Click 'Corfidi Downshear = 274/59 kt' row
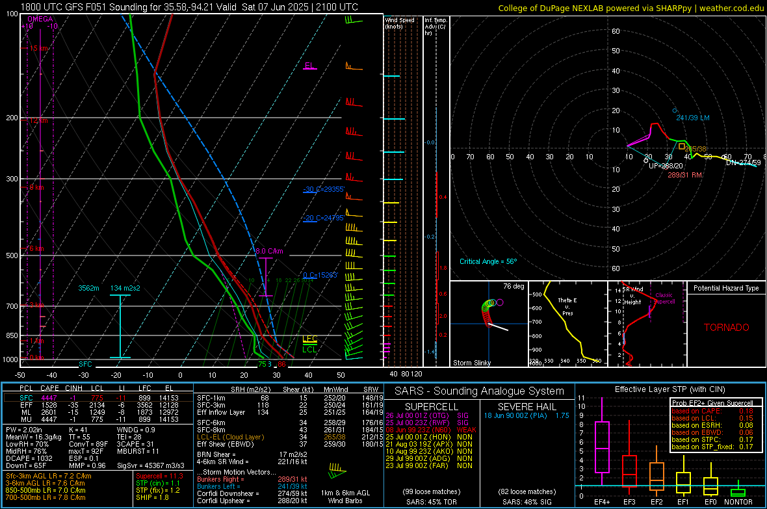This screenshot has height=509, width=767. coord(252,493)
